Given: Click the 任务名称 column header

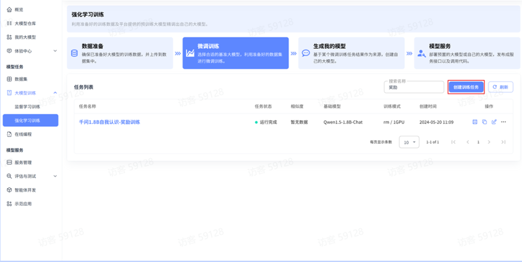Looking at the screenshot, I should point(88,106).
